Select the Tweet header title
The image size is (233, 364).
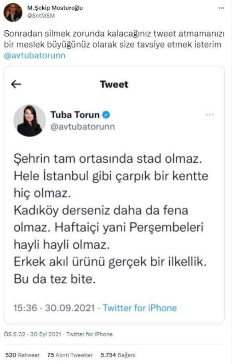tap(114, 85)
